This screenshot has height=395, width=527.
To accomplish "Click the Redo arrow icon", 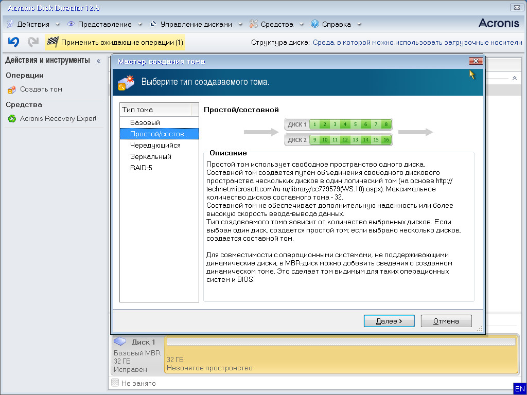I will [33, 42].
